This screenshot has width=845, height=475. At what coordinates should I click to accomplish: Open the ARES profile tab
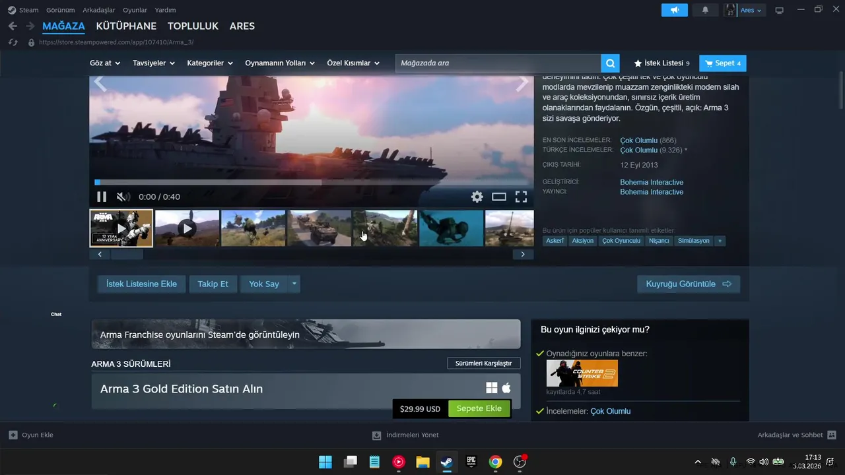pos(242,26)
